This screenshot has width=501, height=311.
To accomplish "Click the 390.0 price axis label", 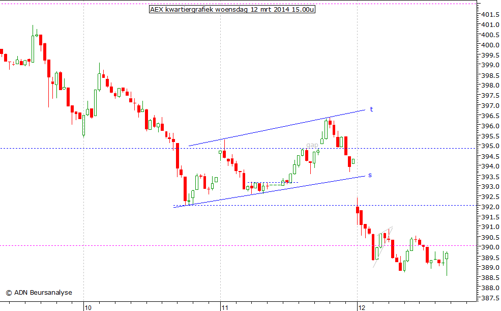I will point(490,247).
